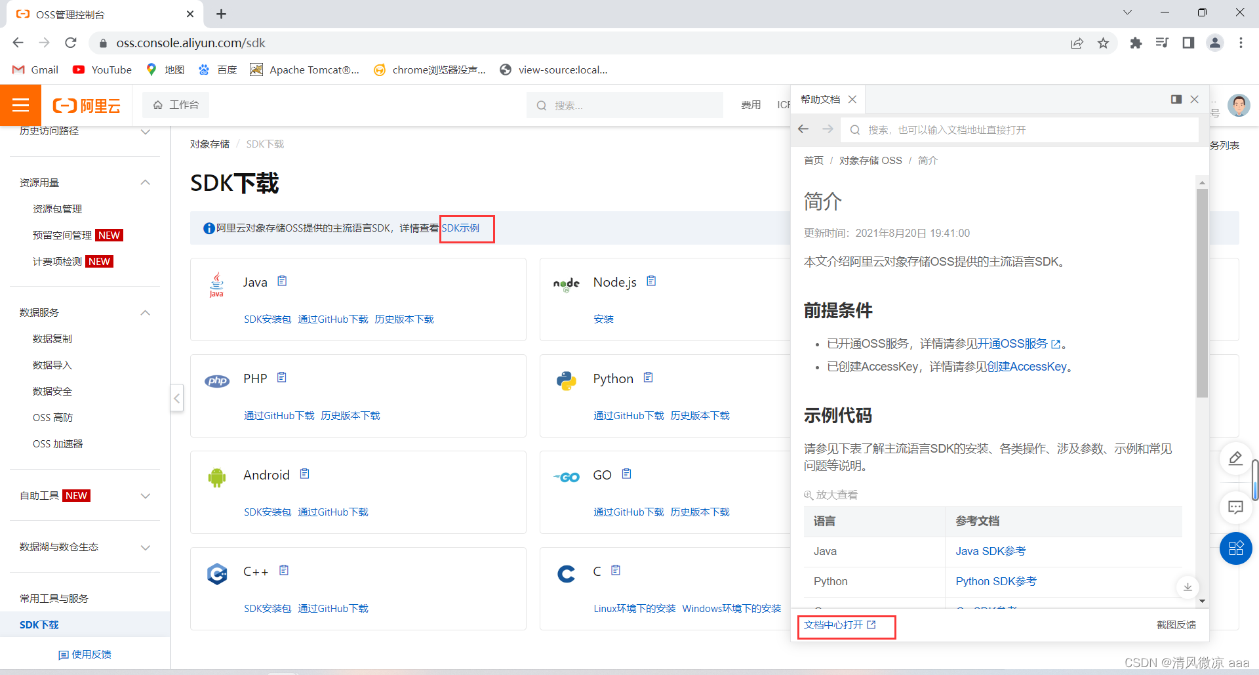Click 文档中心打开 link
Image resolution: width=1259 pixels, height=675 pixels.
(x=840, y=625)
